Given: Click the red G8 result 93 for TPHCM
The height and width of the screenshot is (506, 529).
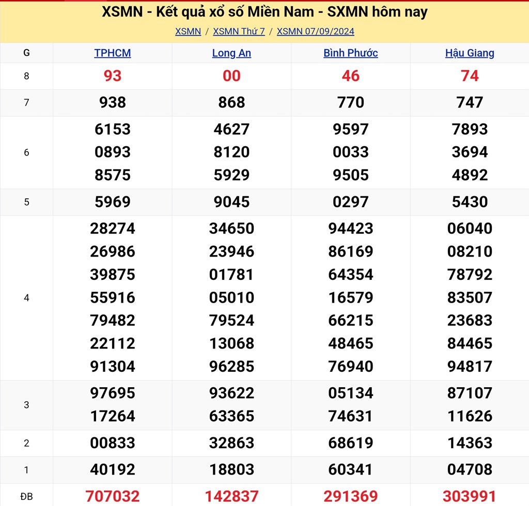Looking at the screenshot, I should pos(113,76).
